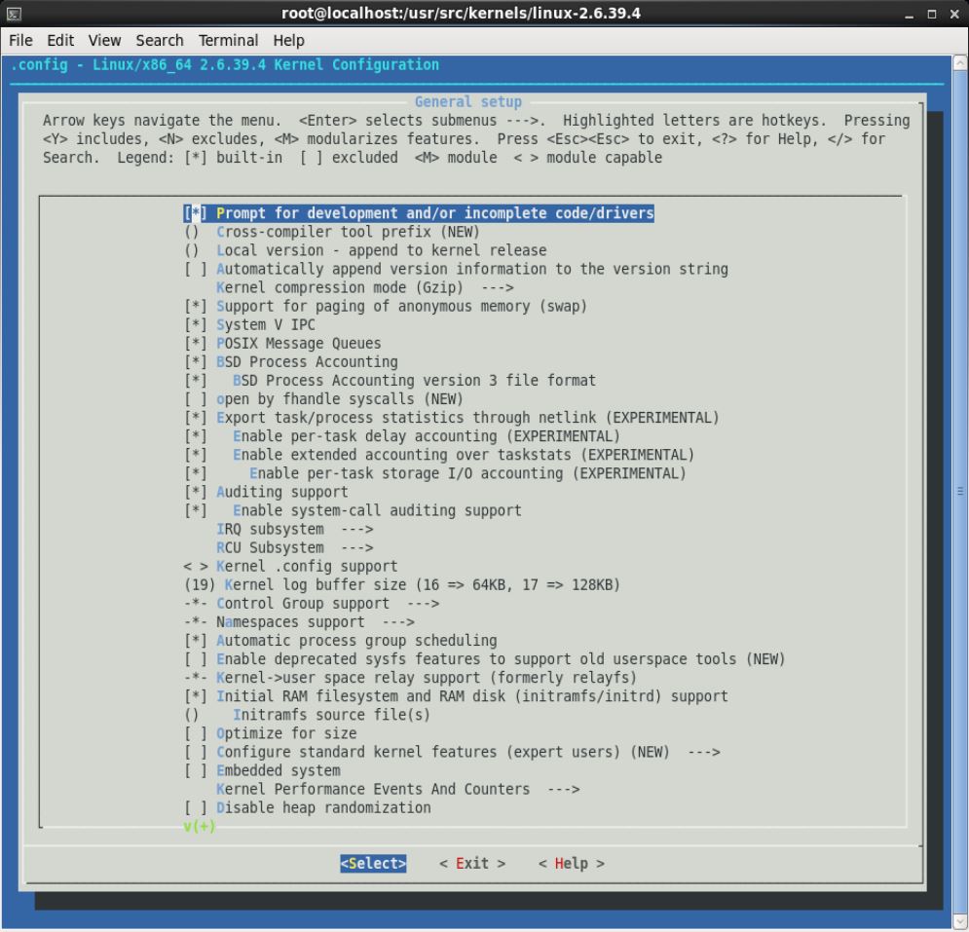Maximize the terminal window
Viewport: 969px width, 932px height.
(932, 14)
